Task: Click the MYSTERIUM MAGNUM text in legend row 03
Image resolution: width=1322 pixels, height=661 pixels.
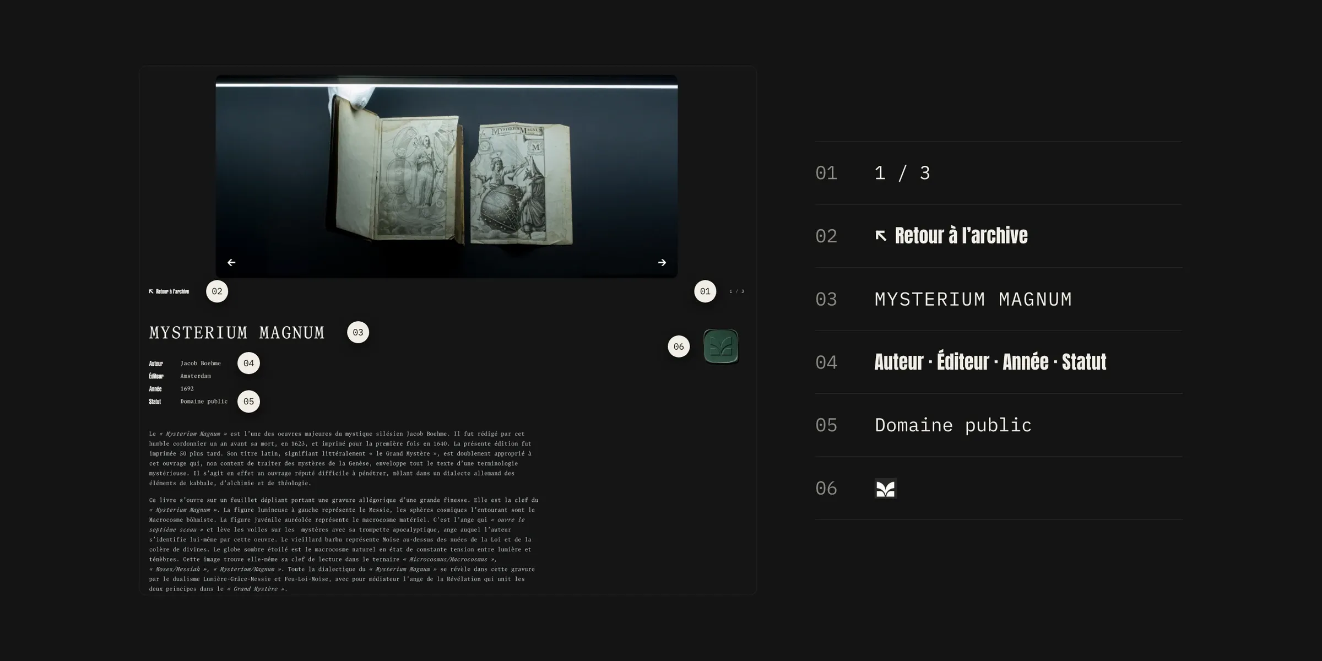Action: click(x=973, y=299)
